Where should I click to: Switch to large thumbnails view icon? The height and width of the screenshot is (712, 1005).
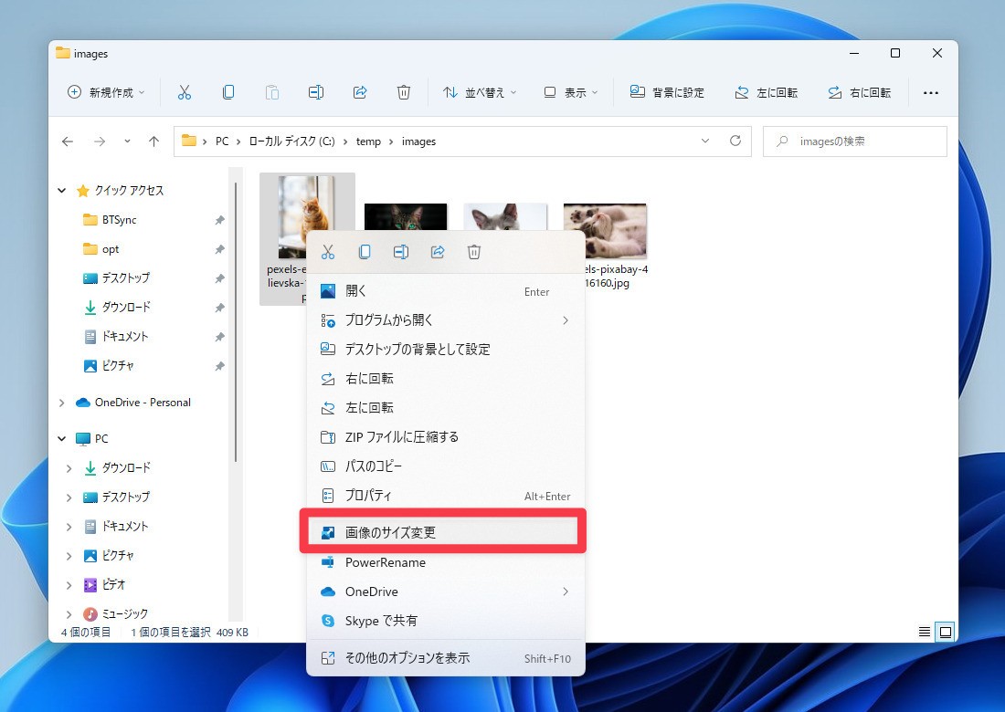[x=946, y=632]
